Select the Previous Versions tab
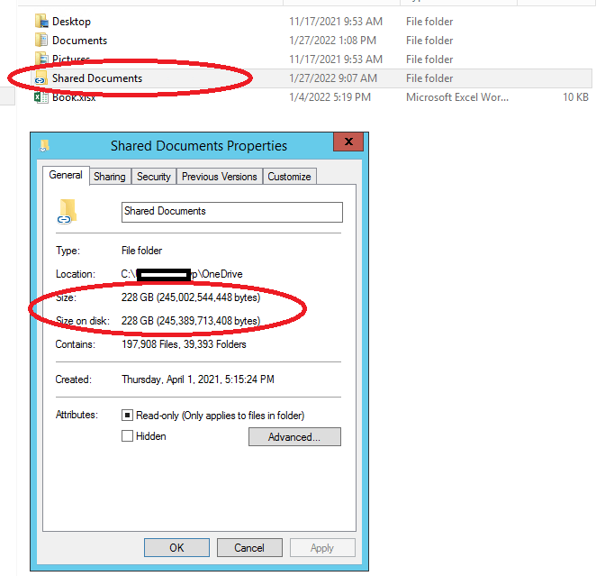Image resolution: width=605 pixels, height=576 pixels. point(220,177)
